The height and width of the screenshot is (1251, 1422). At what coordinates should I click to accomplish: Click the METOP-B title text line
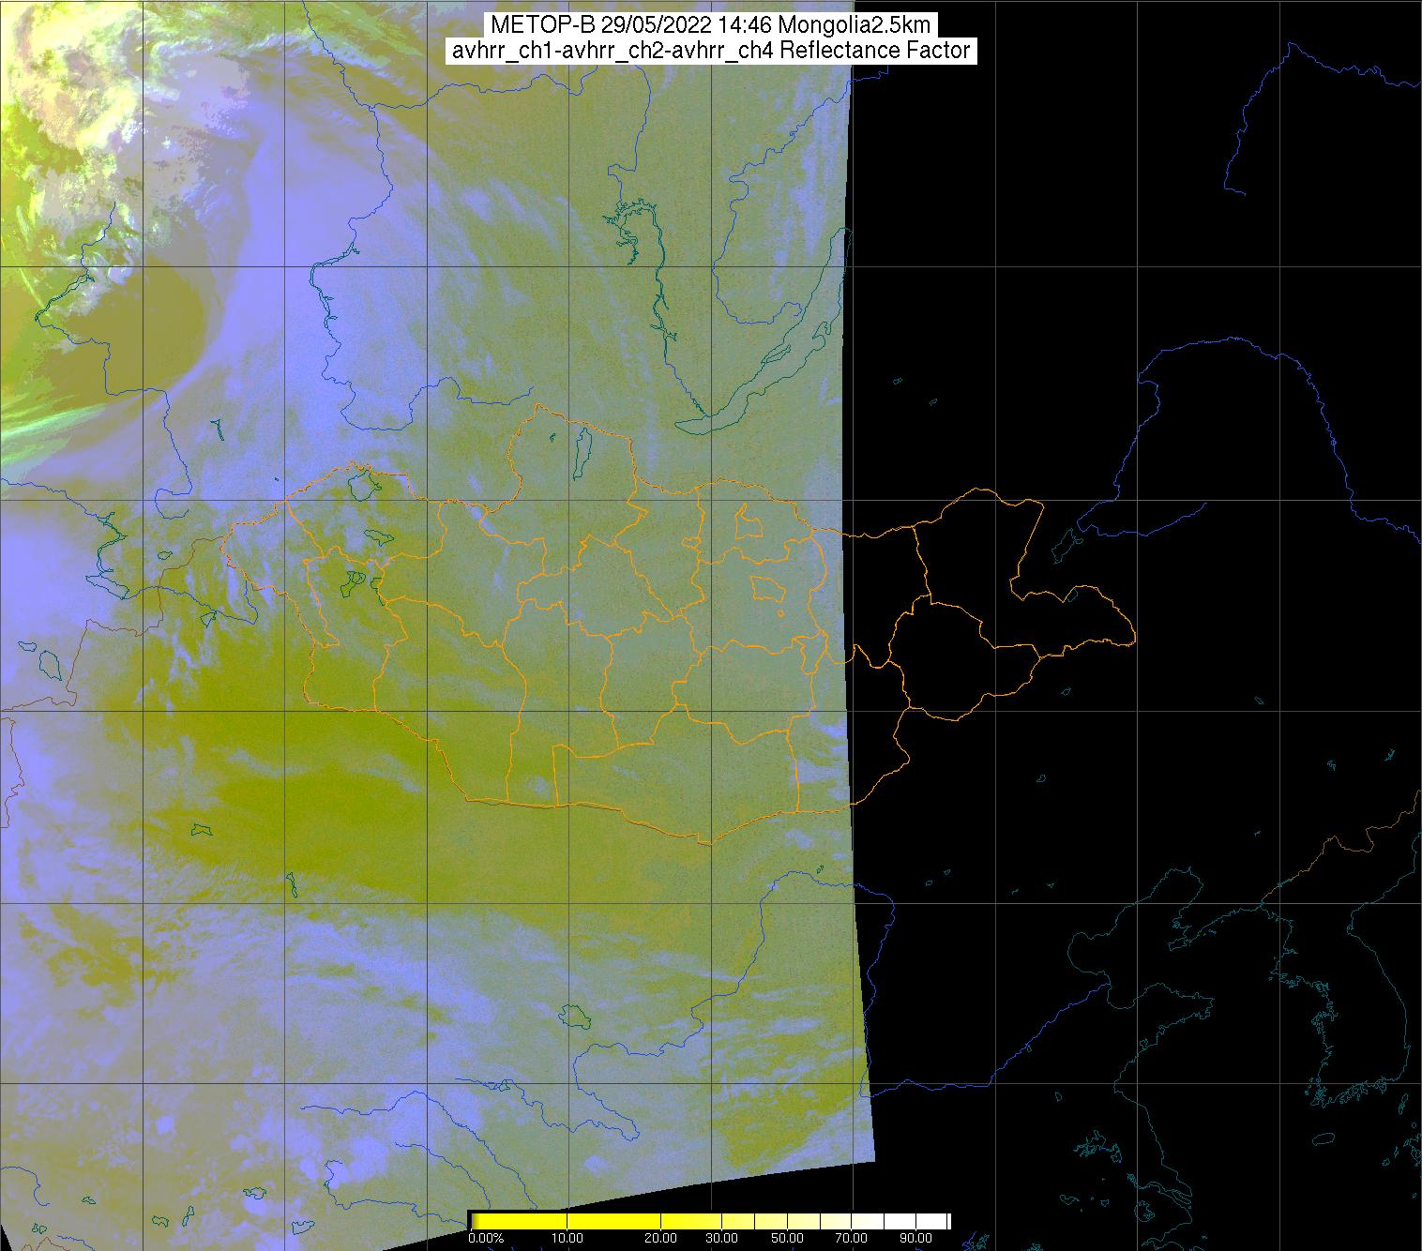tap(710, 25)
